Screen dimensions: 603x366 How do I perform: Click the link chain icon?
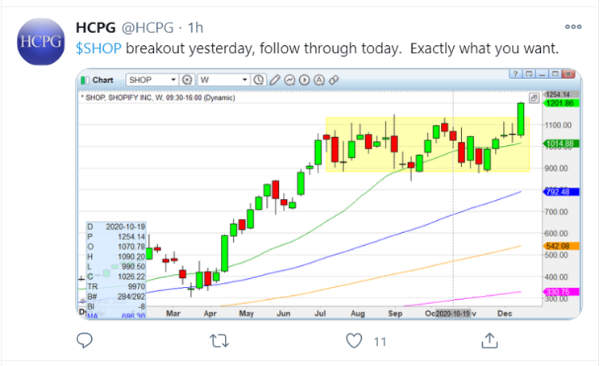334,80
